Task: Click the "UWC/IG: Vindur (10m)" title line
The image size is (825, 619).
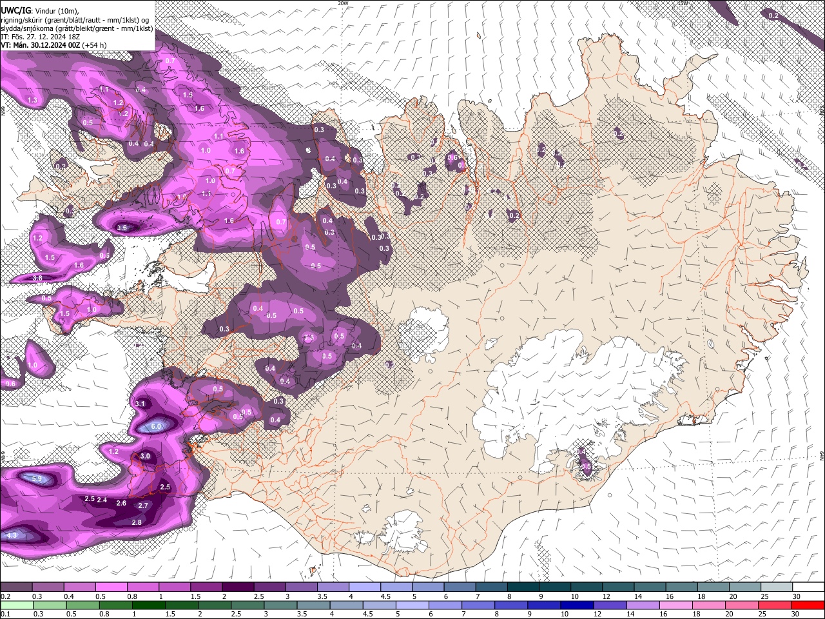Action: (41, 11)
